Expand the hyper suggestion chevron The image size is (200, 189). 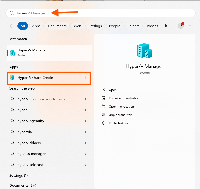85,110
